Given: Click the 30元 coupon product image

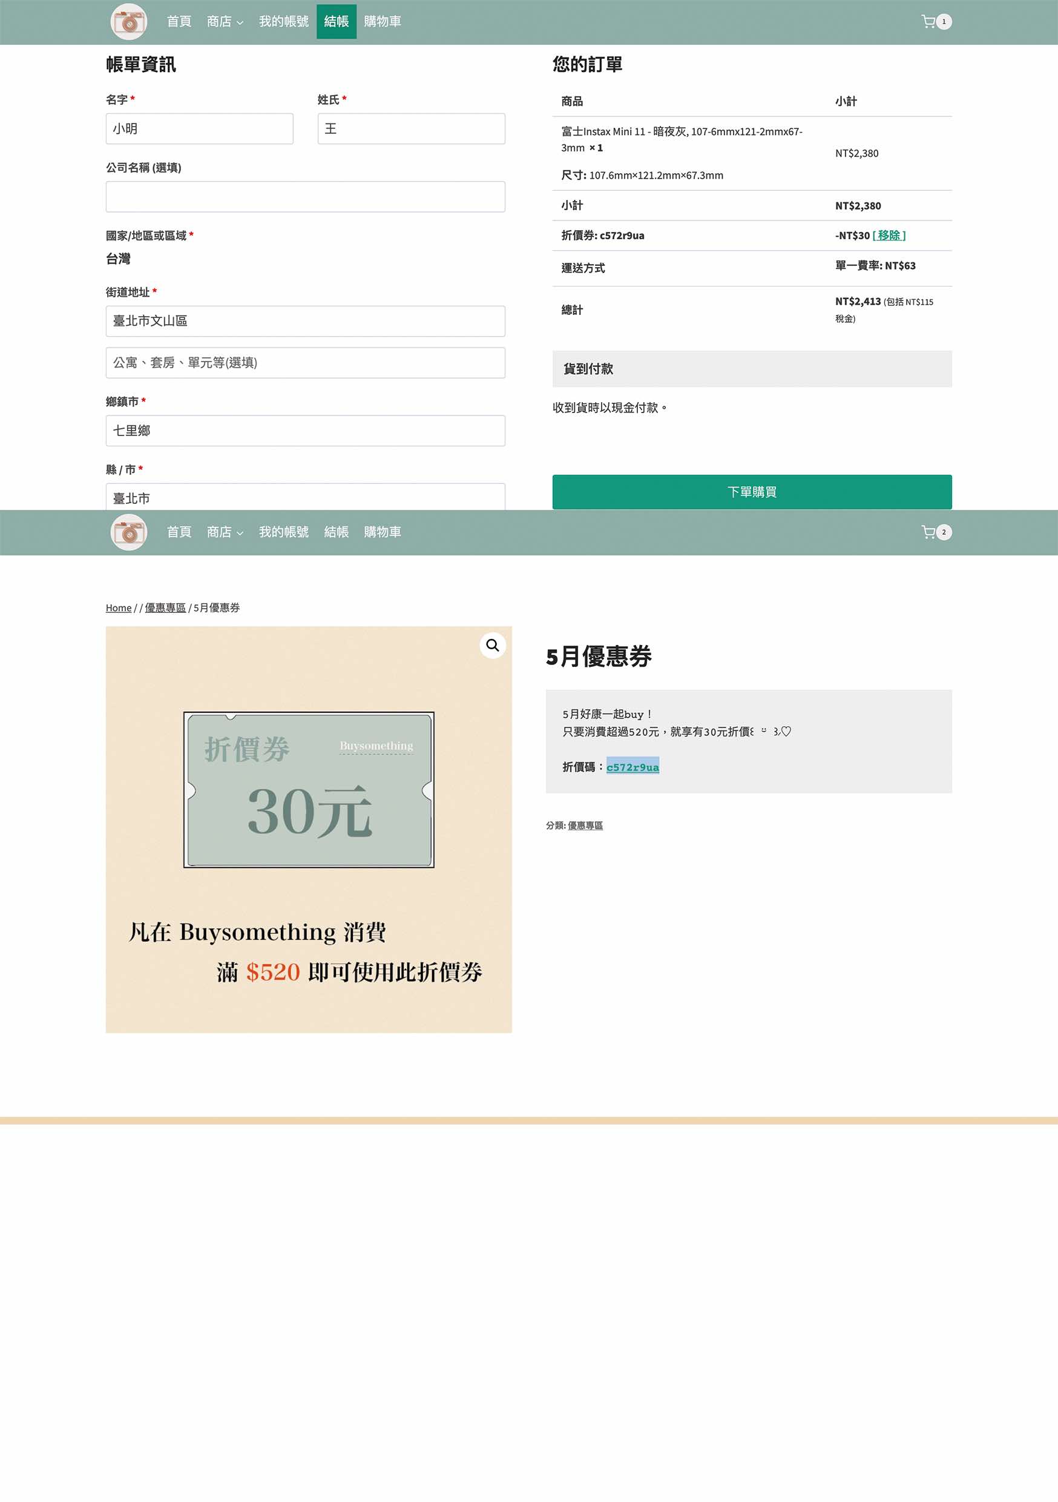Looking at the screenshot, I should tap(309, 830).
